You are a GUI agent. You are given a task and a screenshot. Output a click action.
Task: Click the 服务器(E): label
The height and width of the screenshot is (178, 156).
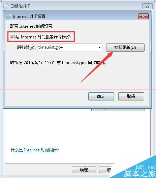point(26,47)
